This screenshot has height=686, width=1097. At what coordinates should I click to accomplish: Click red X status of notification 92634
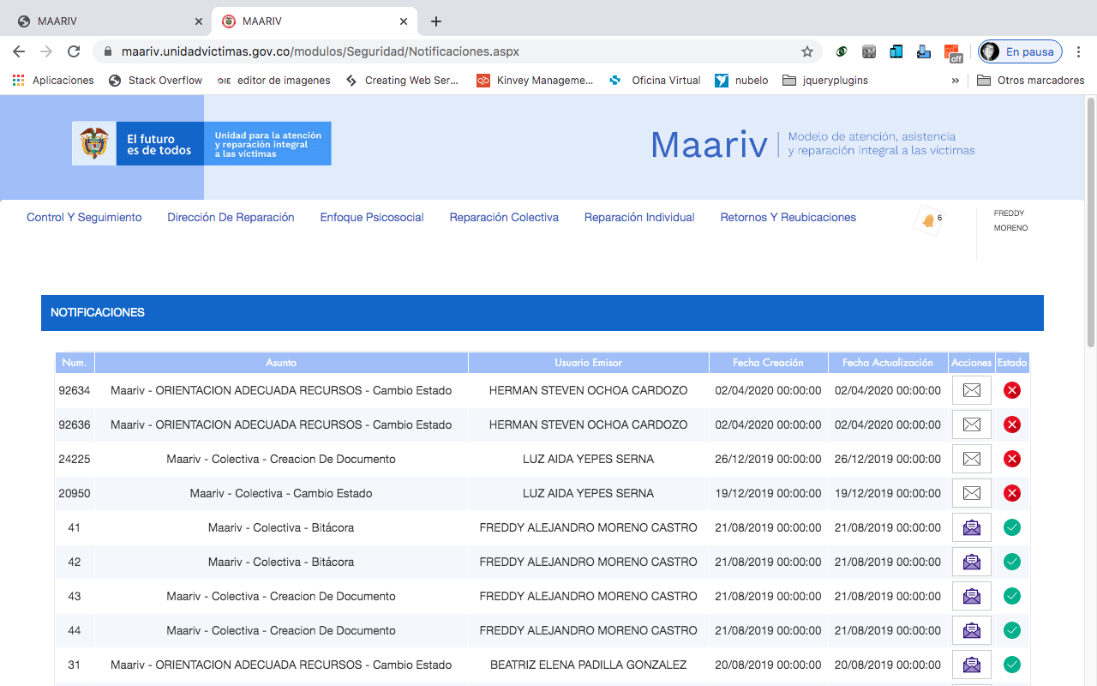1012,390
